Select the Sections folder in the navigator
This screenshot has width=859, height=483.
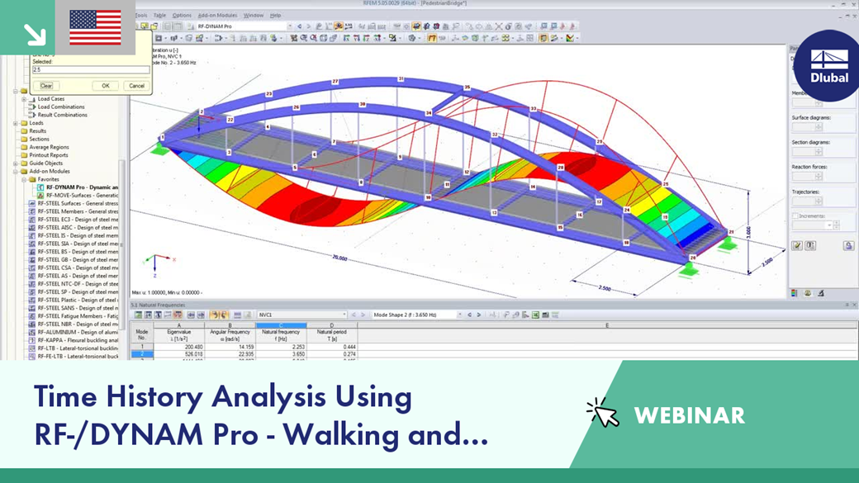click(39, 139)
